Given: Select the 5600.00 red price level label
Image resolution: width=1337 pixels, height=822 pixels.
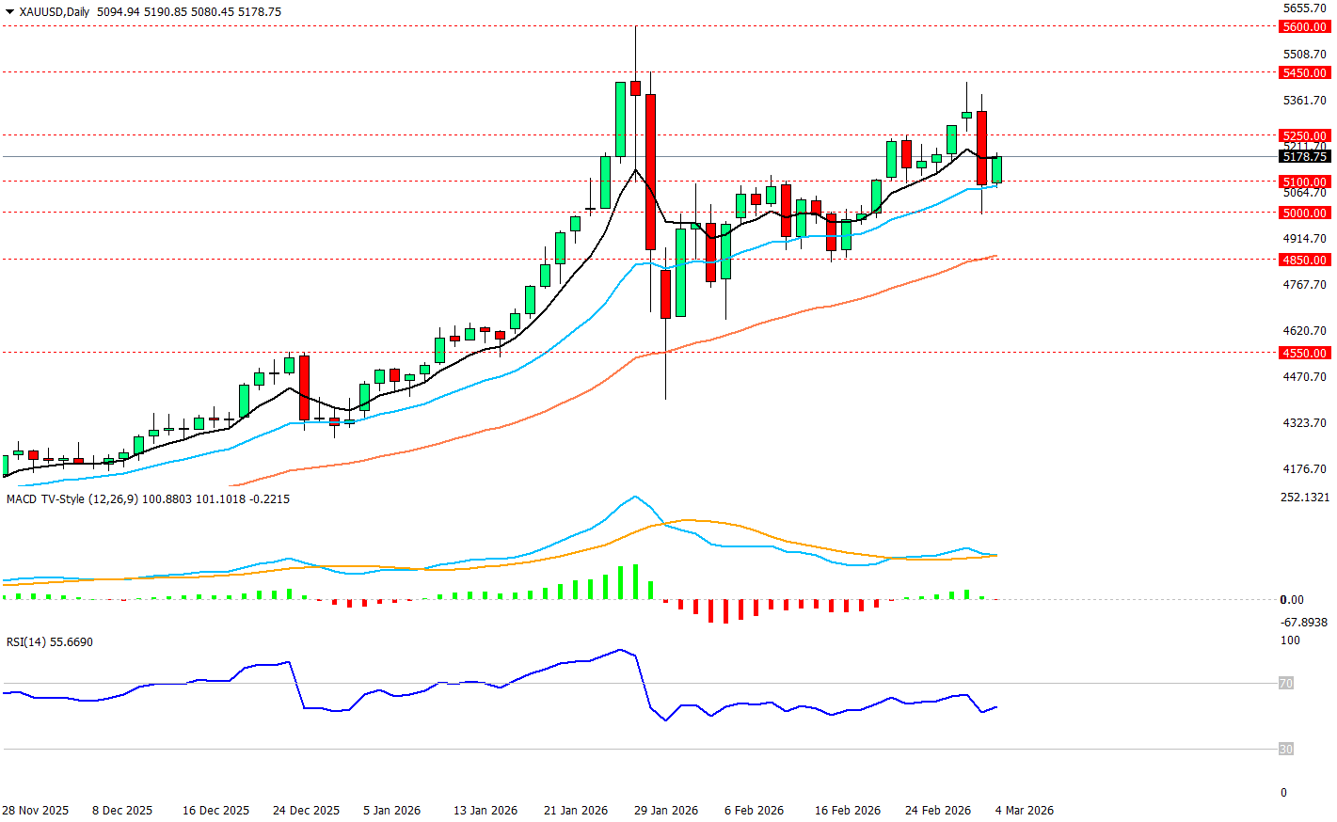Looking at the screenshot, I should coord(1304,27).
